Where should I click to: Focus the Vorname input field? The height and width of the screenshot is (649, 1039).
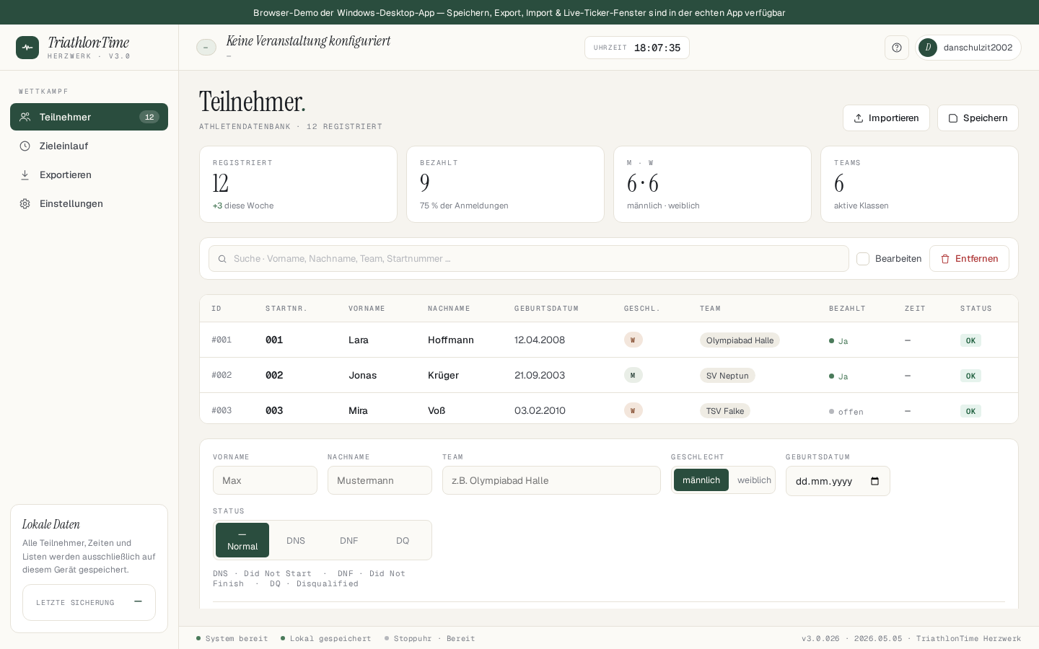[265, 480]
